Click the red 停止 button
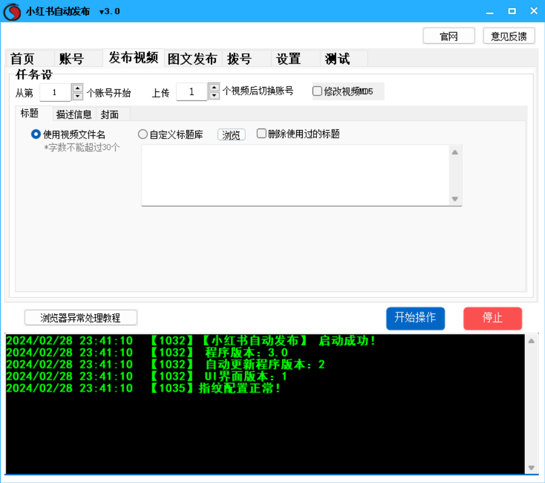Screen dimensions: 545x483 pyautogui.click(x=493, y=318)
